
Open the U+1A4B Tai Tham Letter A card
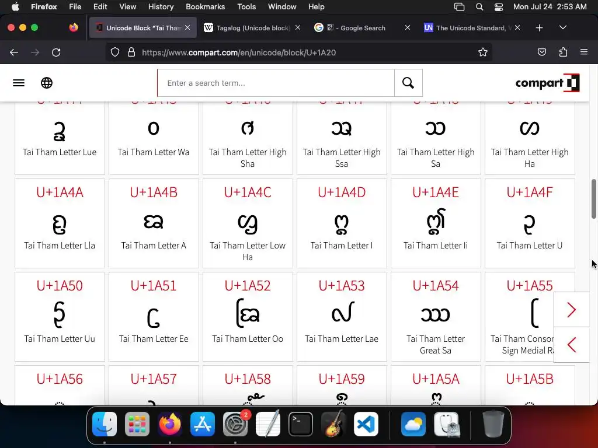(x=154, y=223)
